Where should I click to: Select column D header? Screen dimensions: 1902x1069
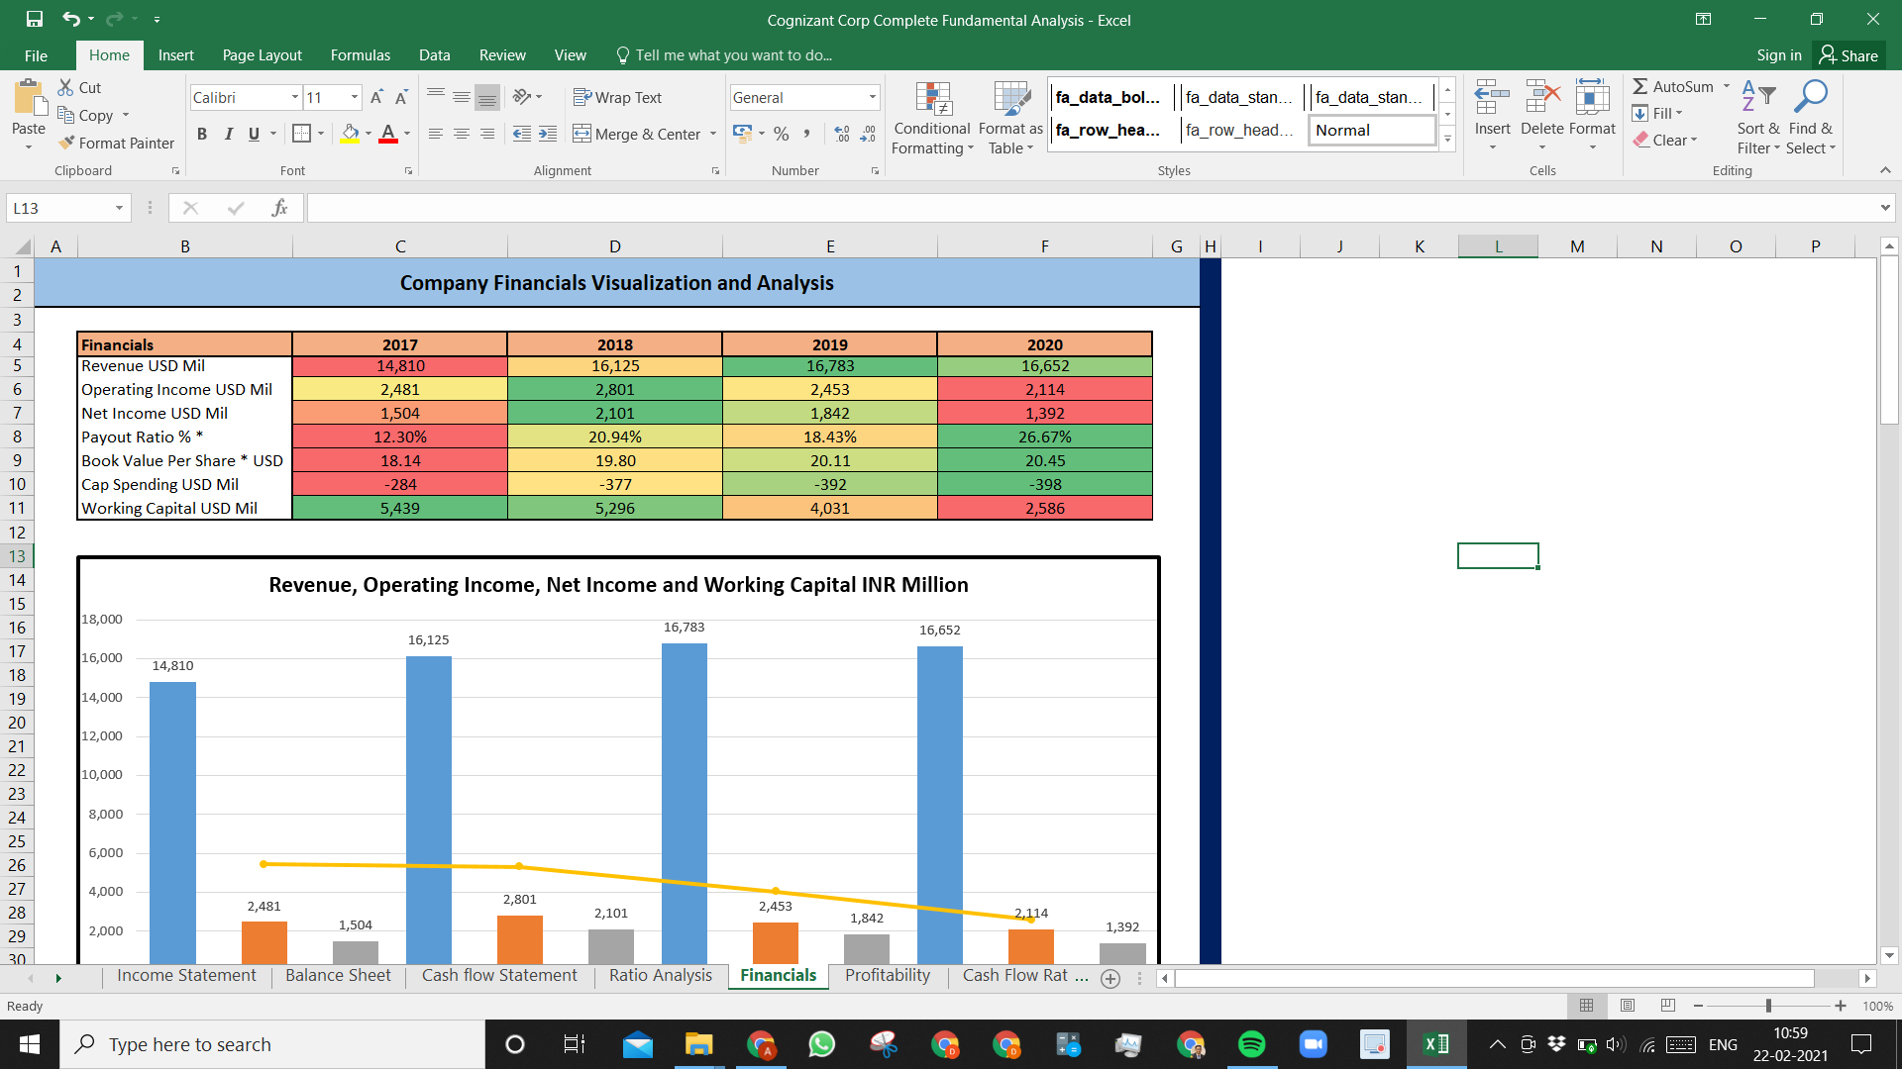coord(615,246)
